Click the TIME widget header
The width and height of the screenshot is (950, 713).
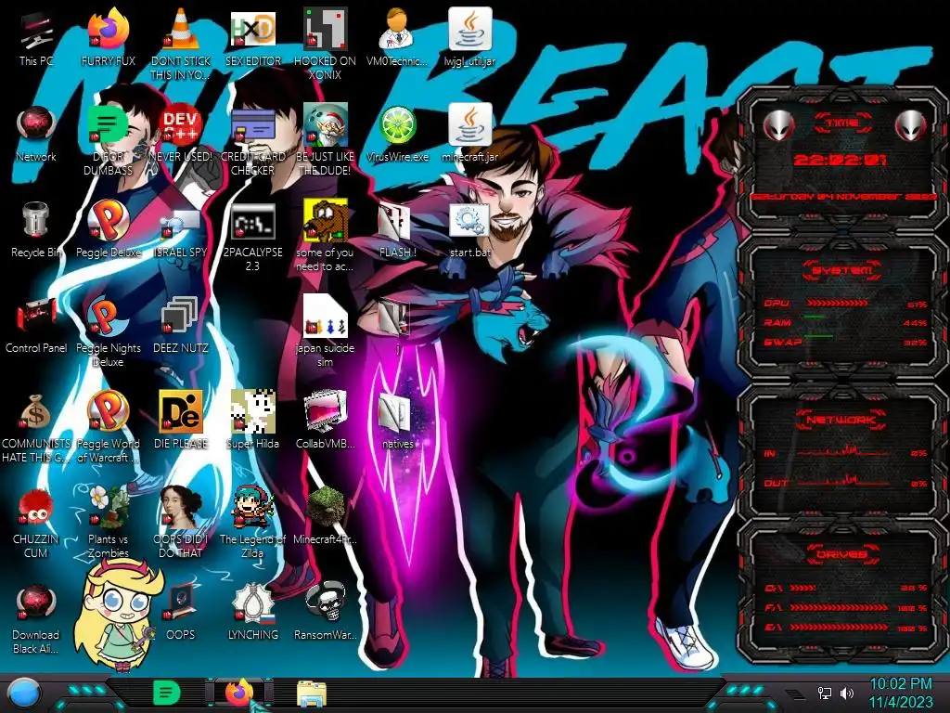pos(842,123)
